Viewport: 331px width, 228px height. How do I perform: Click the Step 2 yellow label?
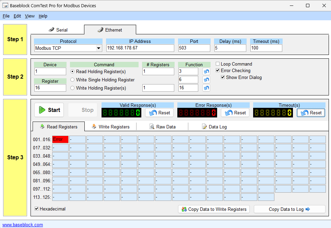coord(15,77)
